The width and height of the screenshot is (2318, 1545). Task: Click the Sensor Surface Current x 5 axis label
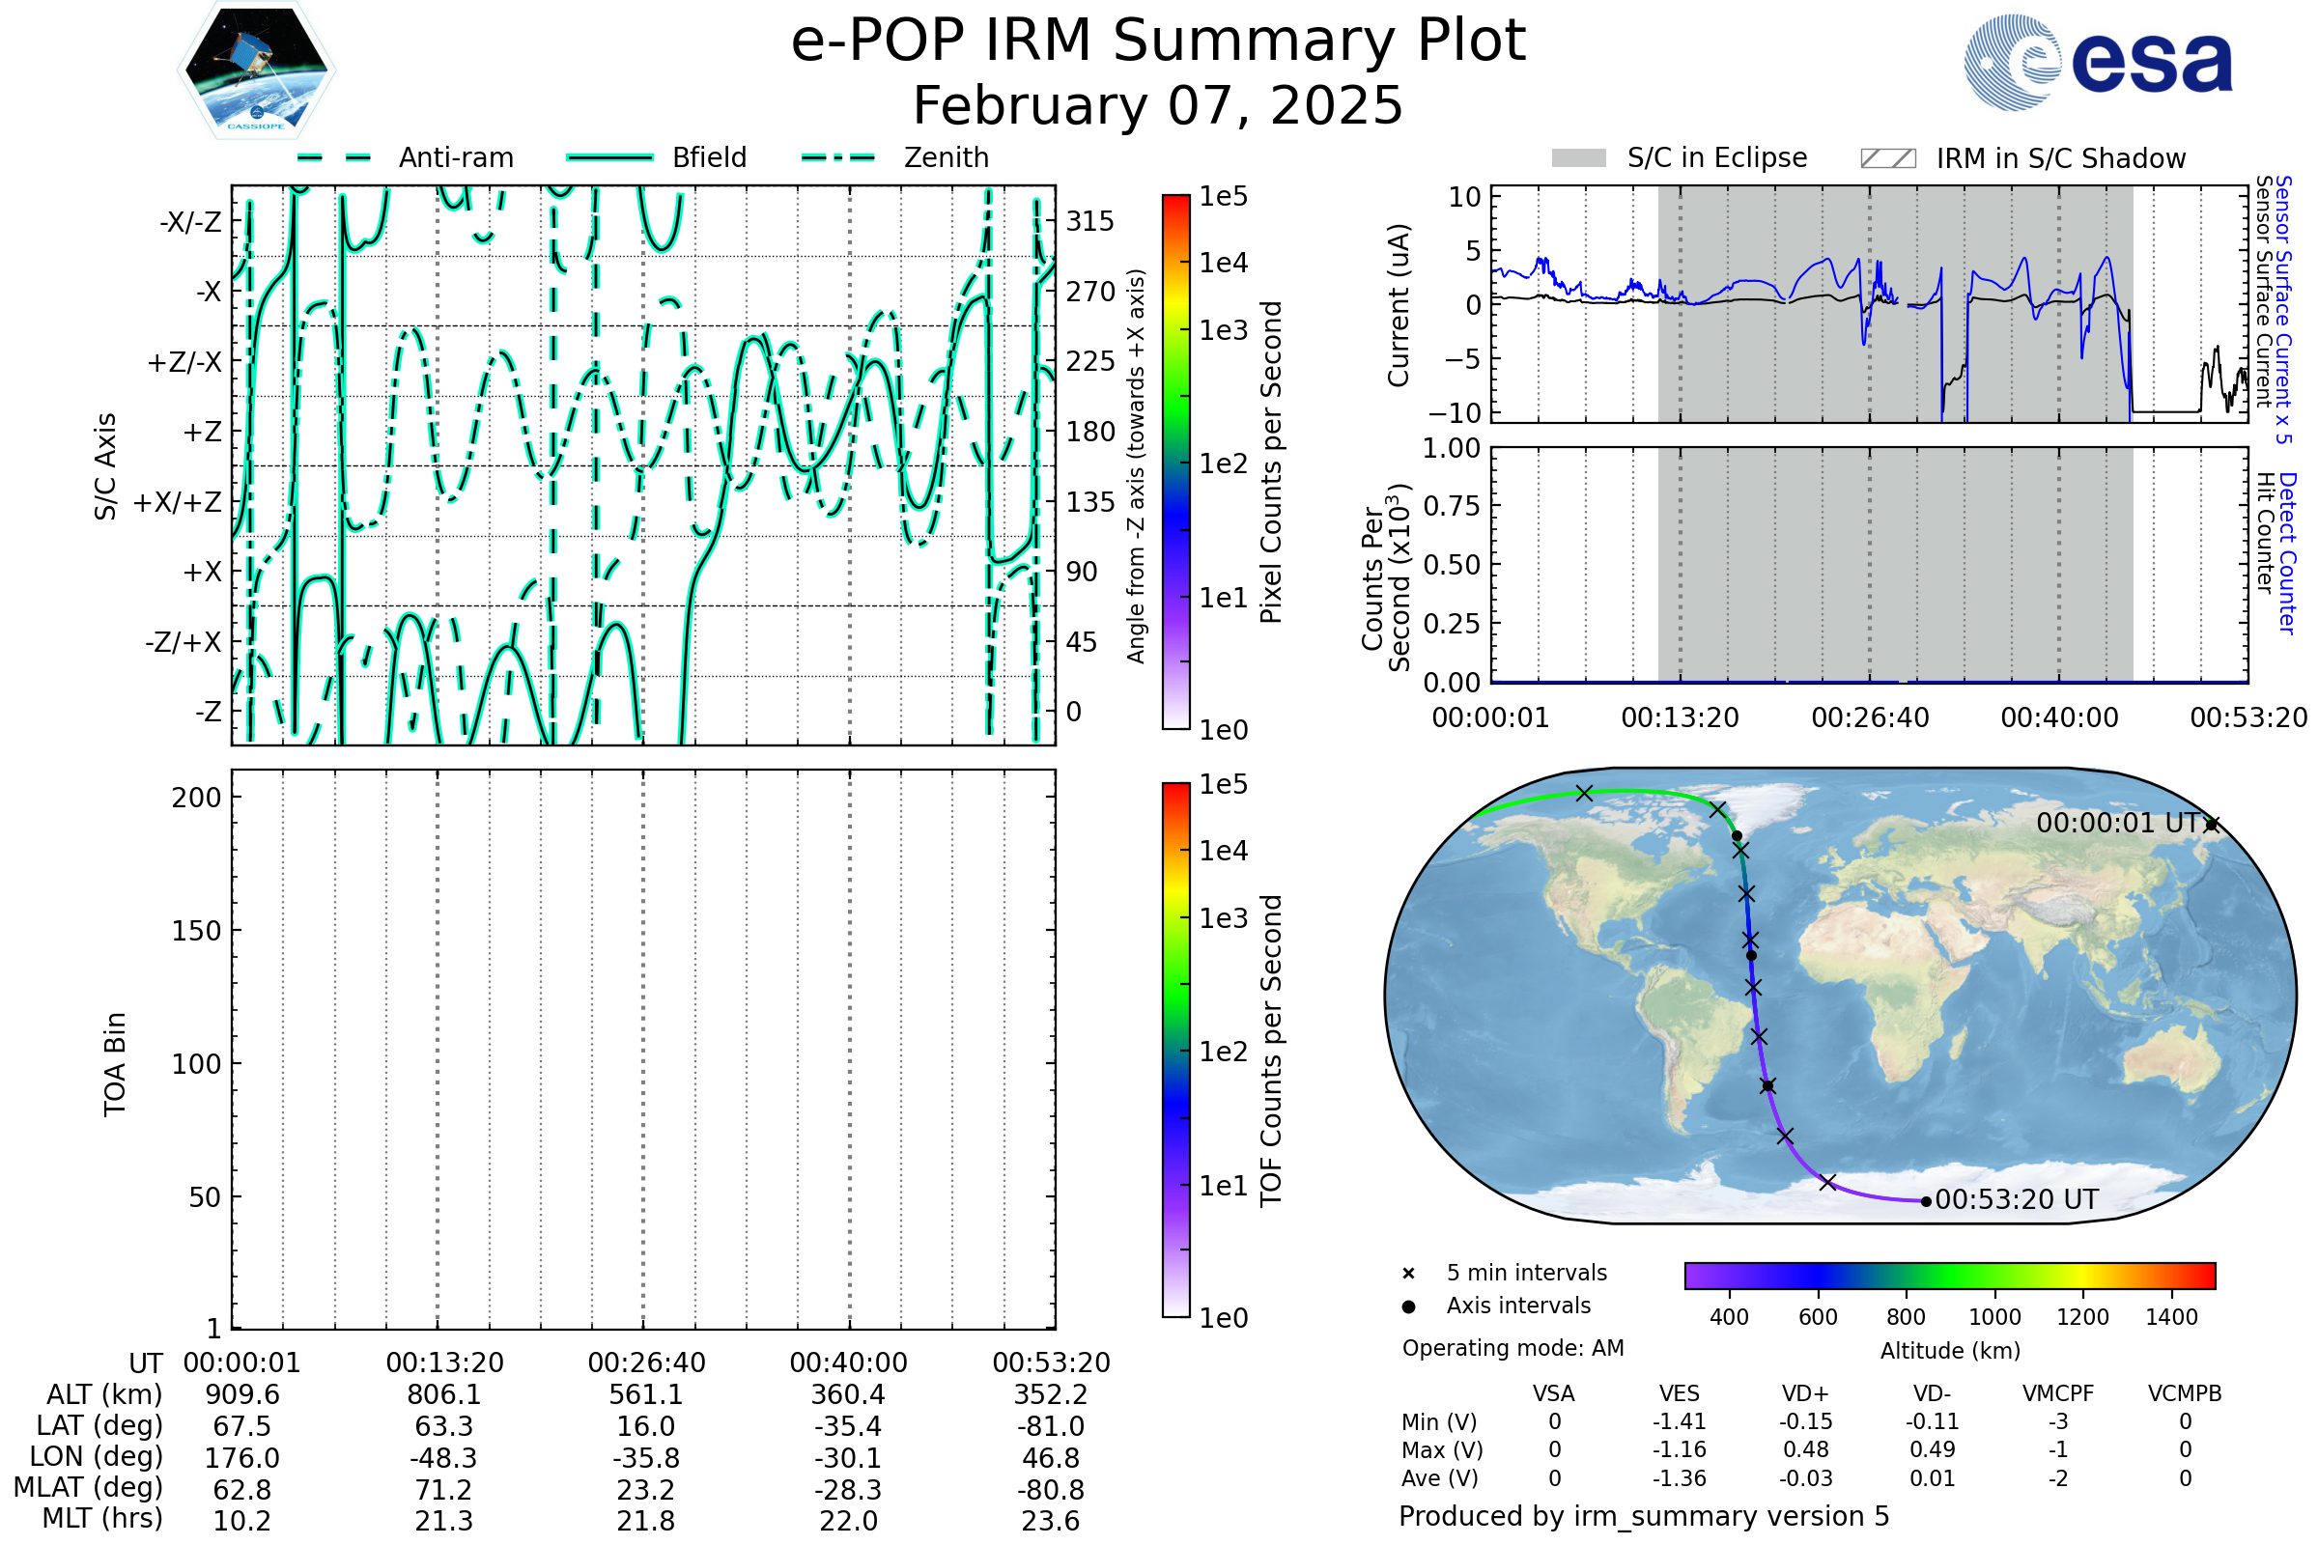tap(2282, 309)
